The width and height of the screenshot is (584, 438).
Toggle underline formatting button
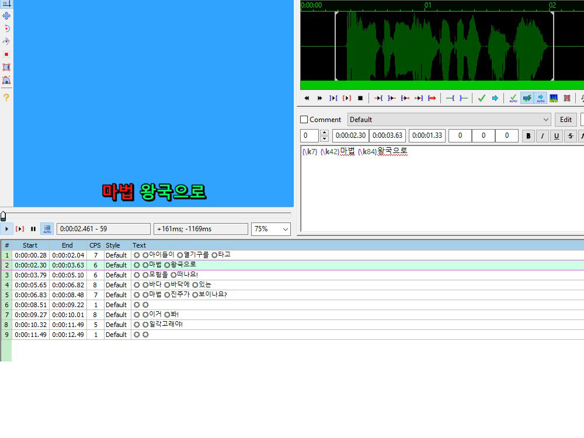click(x=557, y=136)
